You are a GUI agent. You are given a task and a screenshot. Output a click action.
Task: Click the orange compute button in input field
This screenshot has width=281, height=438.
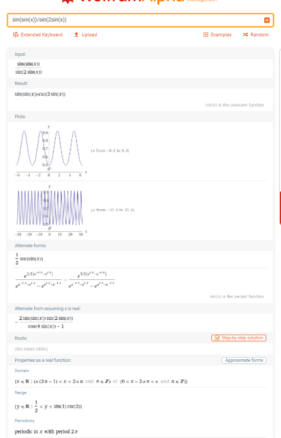267,20
